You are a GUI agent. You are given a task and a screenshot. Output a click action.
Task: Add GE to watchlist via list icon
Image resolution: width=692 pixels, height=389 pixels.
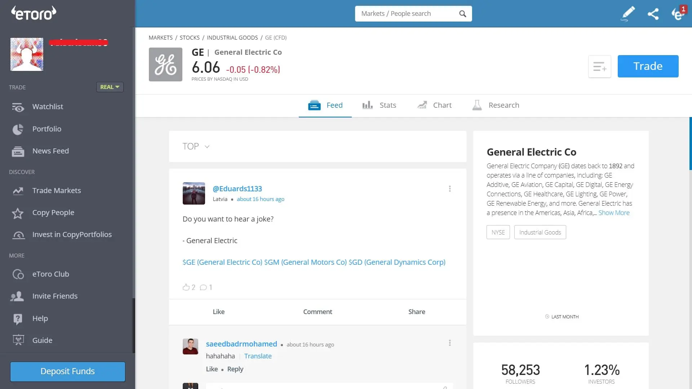(x=599, y=66)
